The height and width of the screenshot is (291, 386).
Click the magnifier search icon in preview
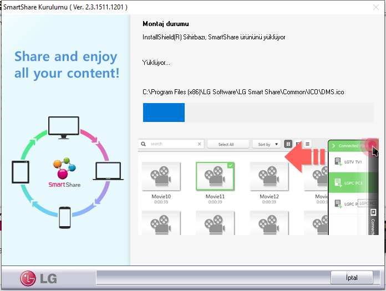click(143, 144)
